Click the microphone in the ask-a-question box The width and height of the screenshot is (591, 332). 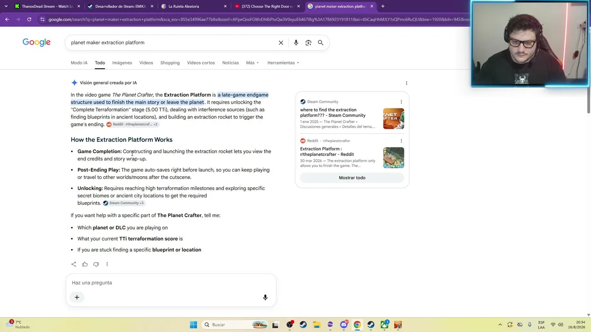click(x=265, y=297)
